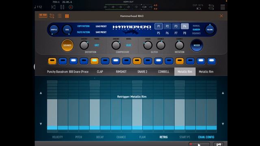The width and height of the screenshot is (260, 146).
Task: Select the SNARE 2 channel
Action: [142, 72]
